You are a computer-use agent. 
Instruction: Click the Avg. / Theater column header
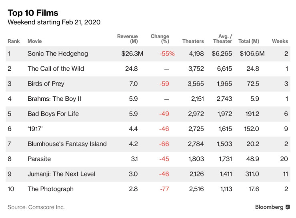pos(223,39)
